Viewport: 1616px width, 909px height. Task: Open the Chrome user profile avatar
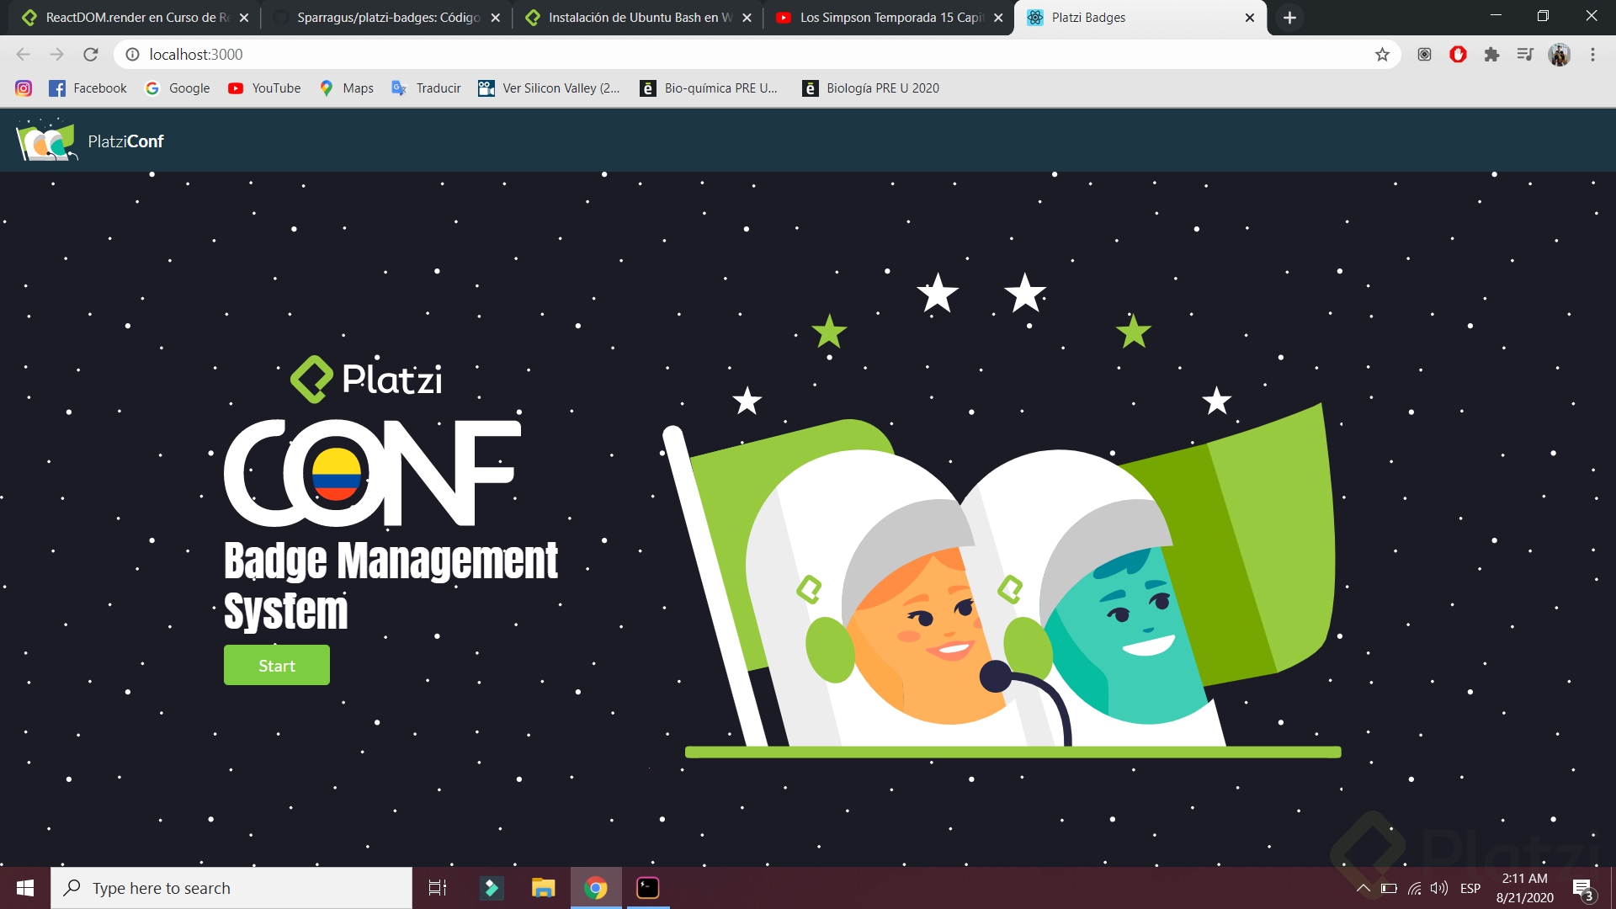point(1559,55)
